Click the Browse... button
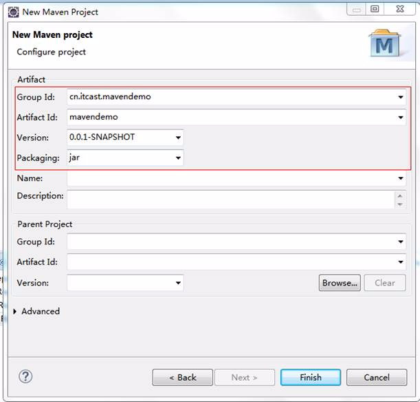The image size is (420, 402). coord(340,283)
